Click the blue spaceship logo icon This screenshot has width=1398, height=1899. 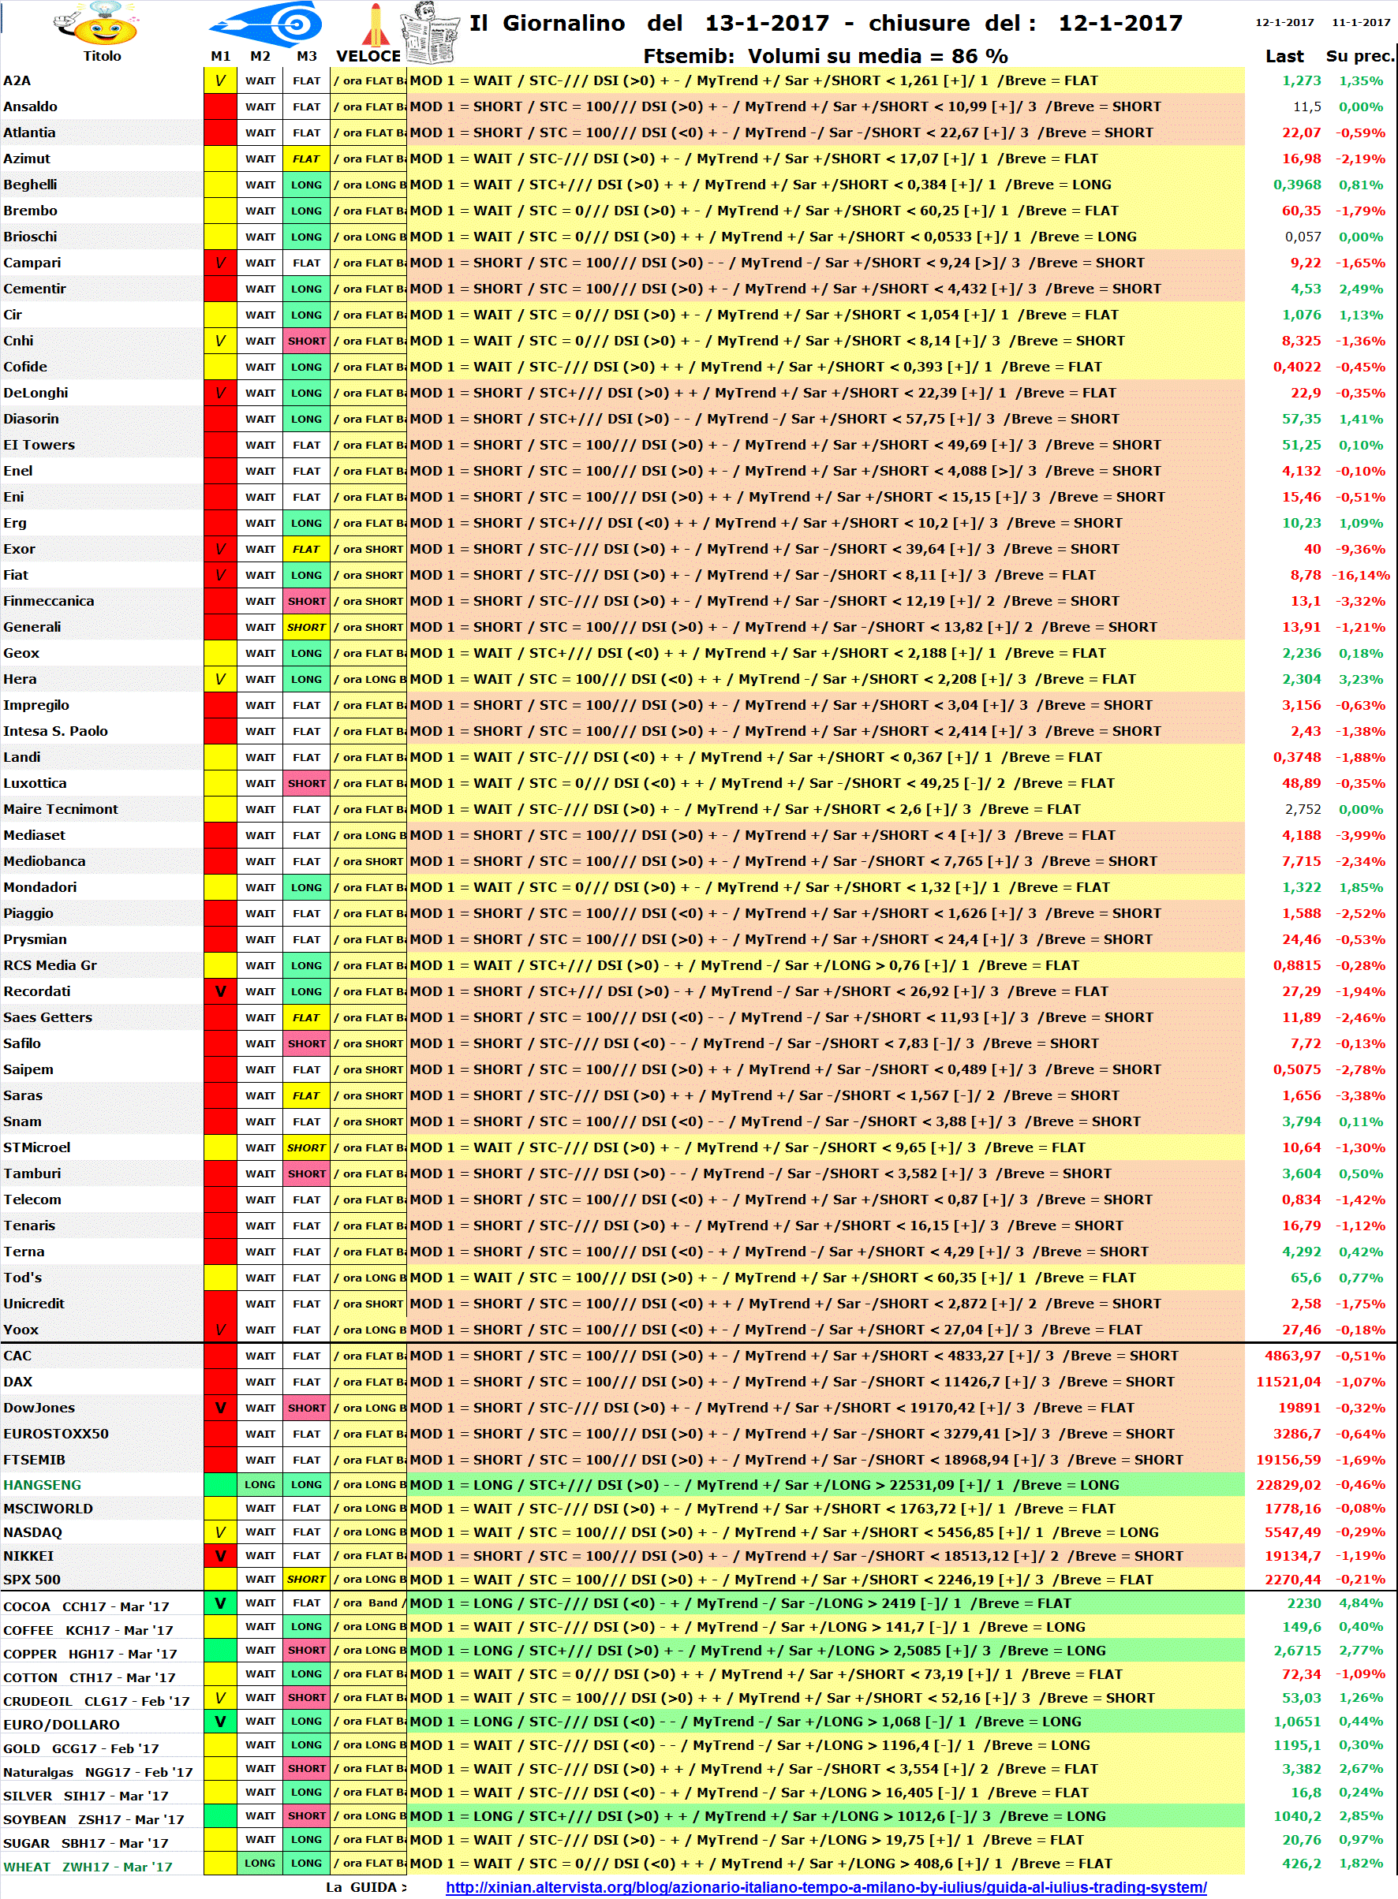point(265,24)
